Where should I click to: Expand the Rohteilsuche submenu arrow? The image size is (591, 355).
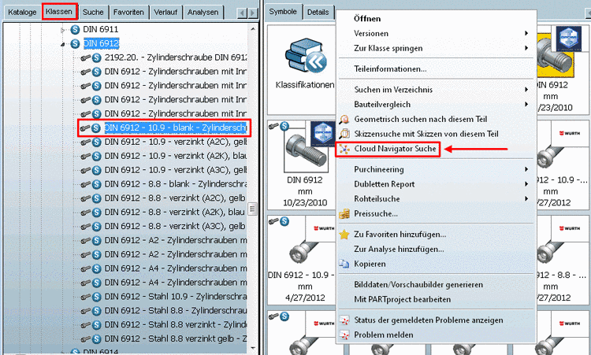(x=526, y=198)
